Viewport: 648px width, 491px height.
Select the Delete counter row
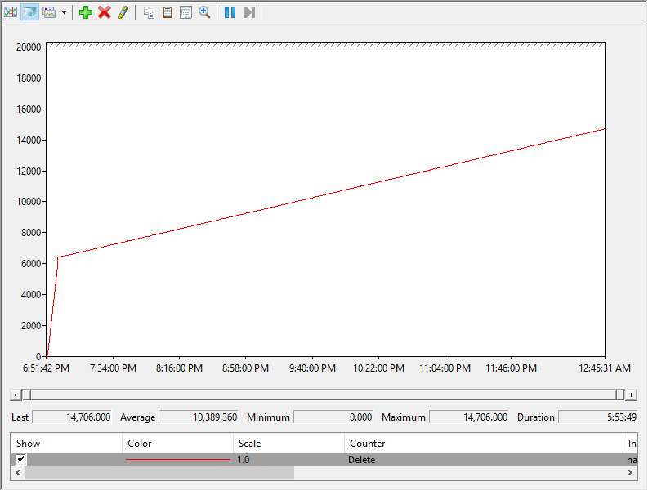pos(362,460)
